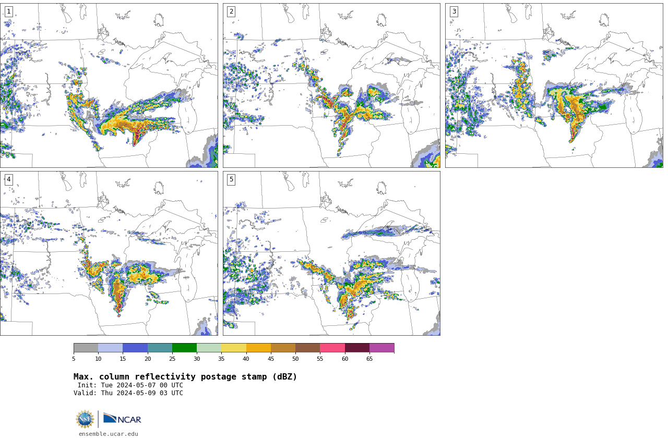Open ensemble member 2 reflectivity map

tap(331, 85)
